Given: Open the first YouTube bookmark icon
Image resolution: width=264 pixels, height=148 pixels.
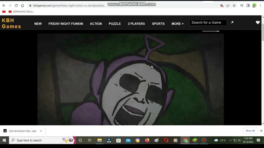Looking at the screenshot, I should pos(4,12).
